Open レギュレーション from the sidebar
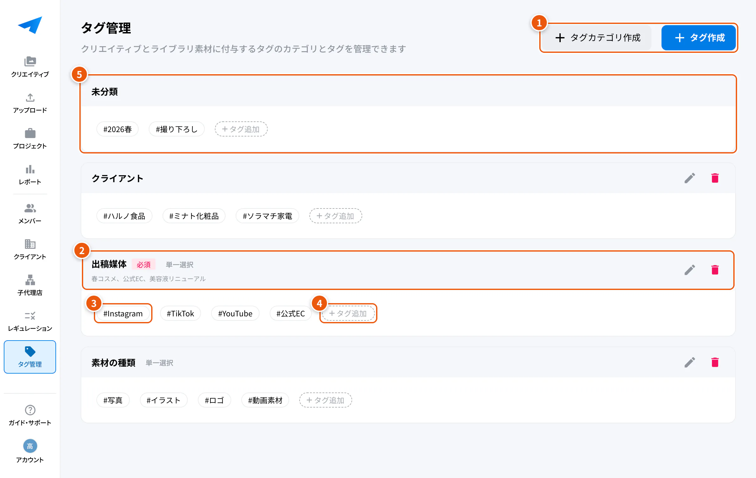Screen dimensions: 756x478 30,321
